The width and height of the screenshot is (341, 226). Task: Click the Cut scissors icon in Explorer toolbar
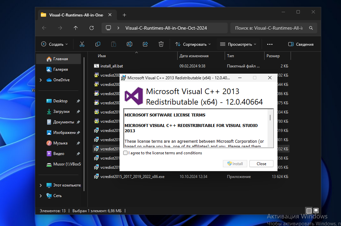pos(82,44)
